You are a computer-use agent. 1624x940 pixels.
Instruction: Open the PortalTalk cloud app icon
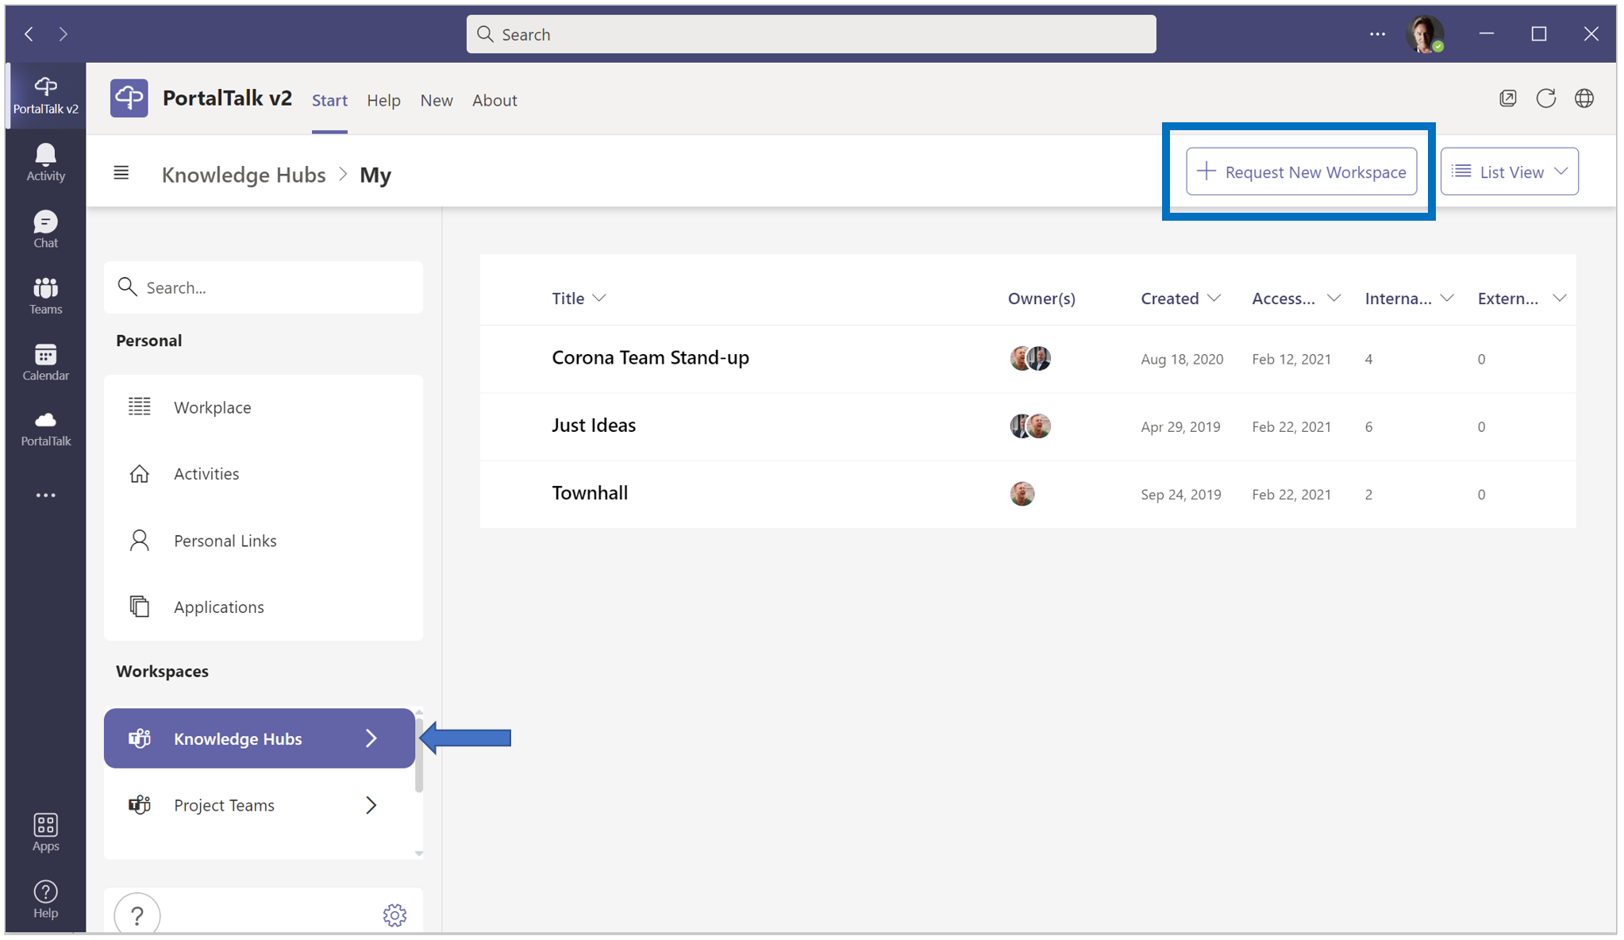click(46, 428)
